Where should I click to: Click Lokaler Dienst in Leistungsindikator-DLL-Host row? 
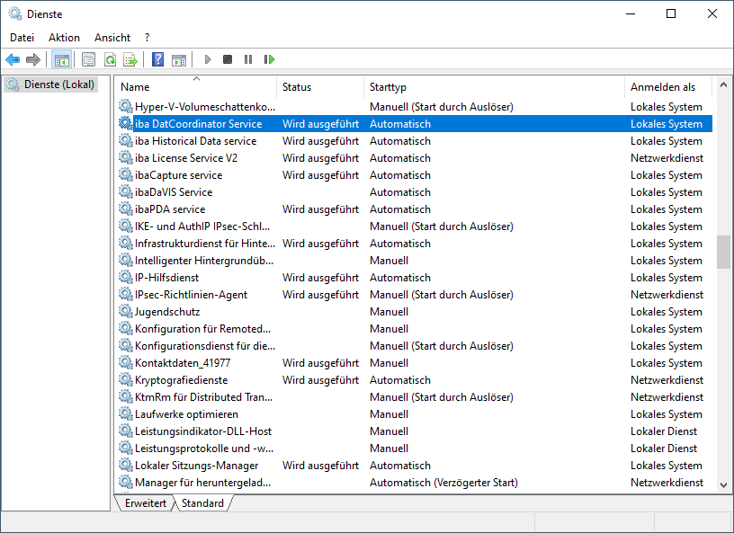coord(664,431)
